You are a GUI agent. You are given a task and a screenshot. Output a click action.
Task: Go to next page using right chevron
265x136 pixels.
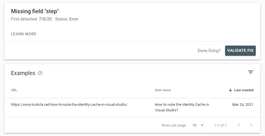[251, 125]
